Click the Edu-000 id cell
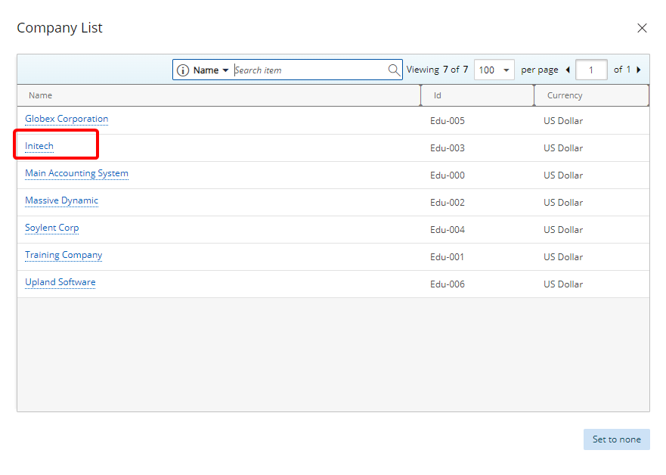Screen dimensions: 666x475 [x=448, y=175]
